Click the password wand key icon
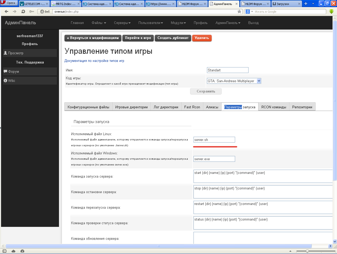 coord(32,12)
